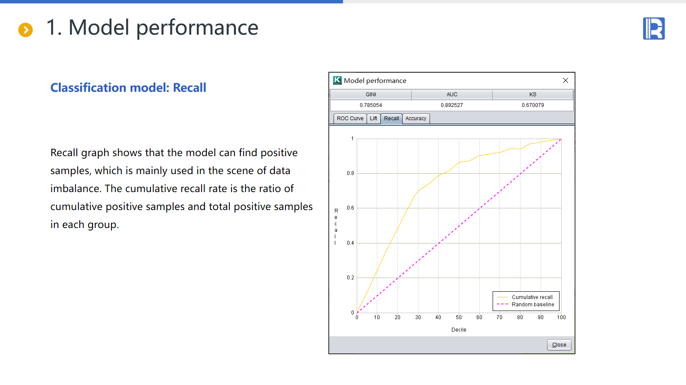Select the GINI value 0.785054 cell

pyautogui.click(x=371, y=105)
